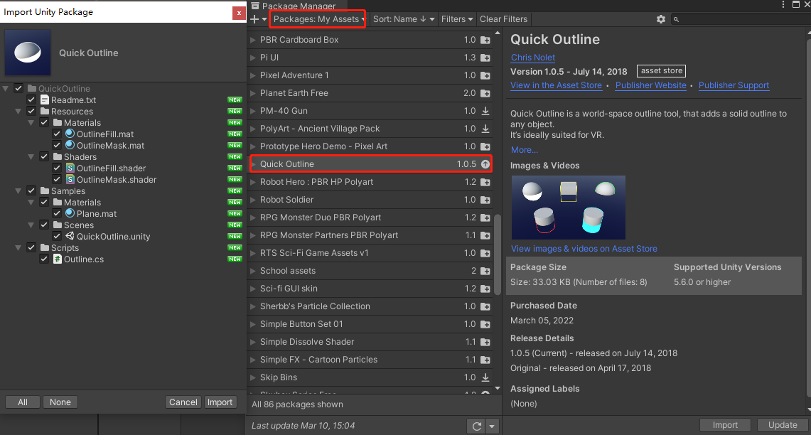Click the import icon beside PBR Cardboard Box

coord(485,41)
